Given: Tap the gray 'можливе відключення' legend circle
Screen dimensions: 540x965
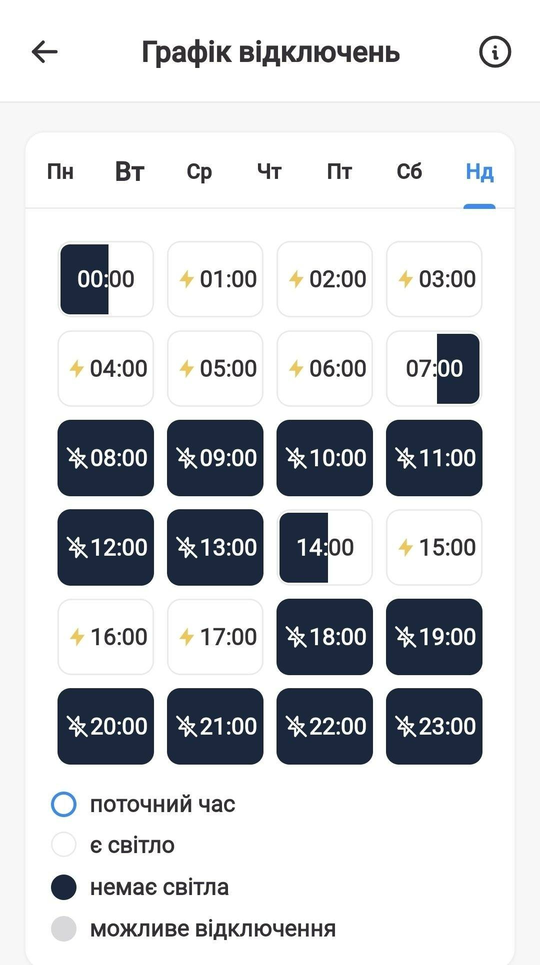Looking at the screenshot, I should [x=64, y=929].
